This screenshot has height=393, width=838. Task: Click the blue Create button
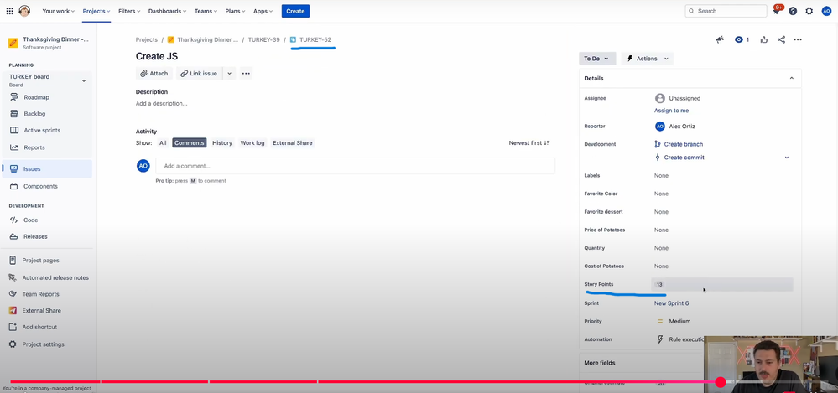(x=295, y=11)
